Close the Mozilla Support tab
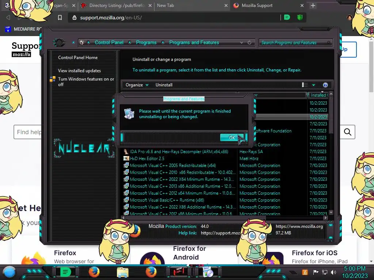Screen dimensions: 374x280 302,5
